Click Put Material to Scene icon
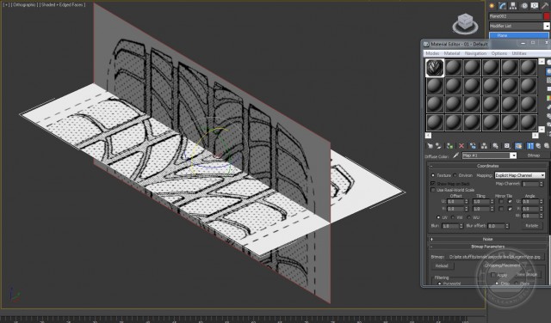Image resolution: width=551 pixels, height=323 pixels. coord(438,146)
